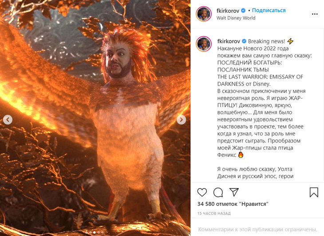Screen dimensions: 324x236
Task: Follow the account via Подписаться
Action: coord(269,10)
